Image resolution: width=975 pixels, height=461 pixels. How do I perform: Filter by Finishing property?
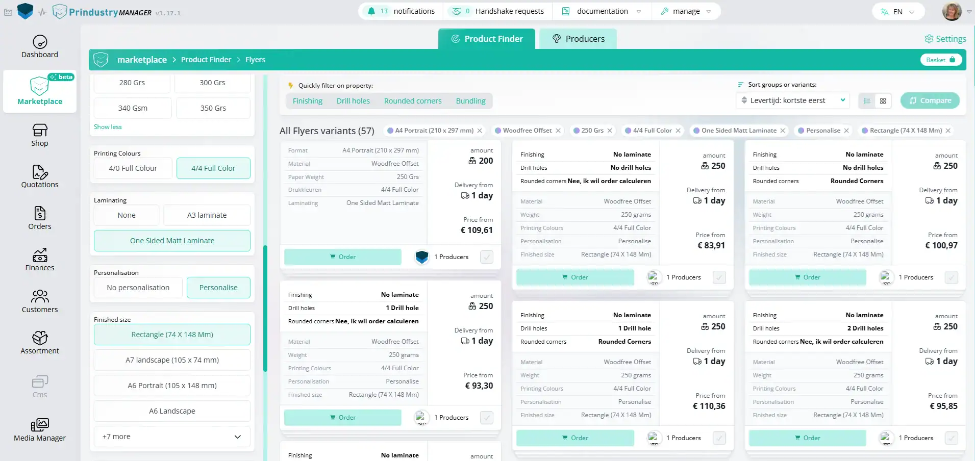[308, 101]
